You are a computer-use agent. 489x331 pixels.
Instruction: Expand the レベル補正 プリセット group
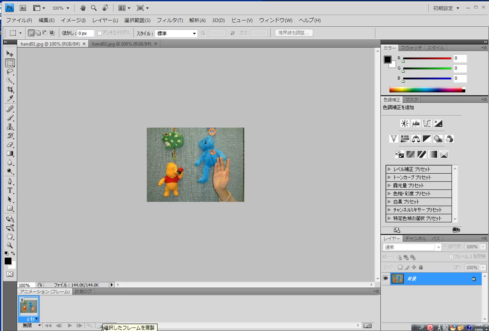(x=389, y=169)
